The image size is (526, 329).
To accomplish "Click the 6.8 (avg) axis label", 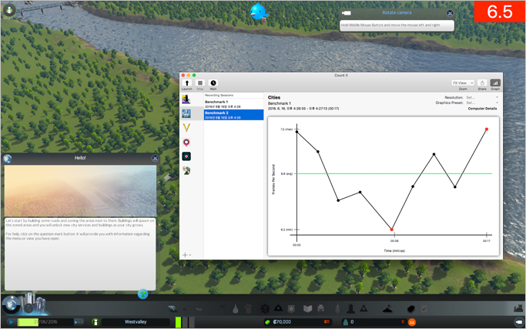I will tap(286, 174).
